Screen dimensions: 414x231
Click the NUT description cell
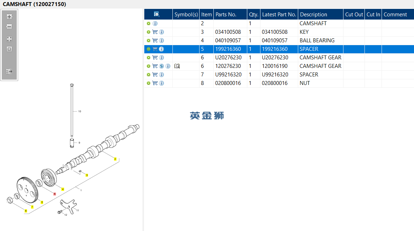pos(321,83)
